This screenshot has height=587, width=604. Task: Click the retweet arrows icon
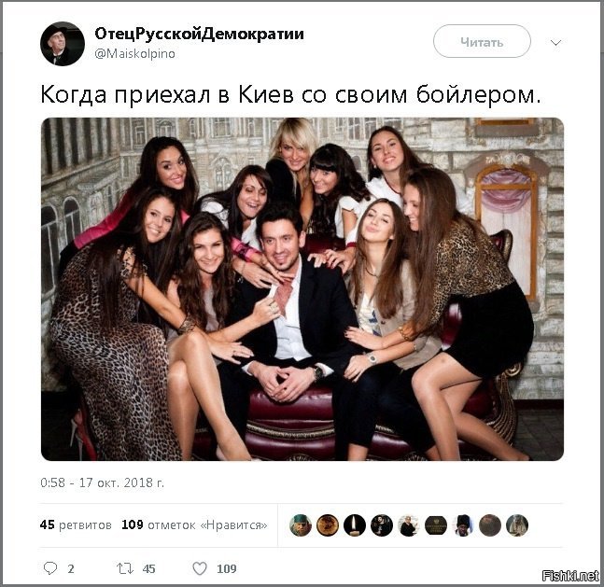(125, 568)
